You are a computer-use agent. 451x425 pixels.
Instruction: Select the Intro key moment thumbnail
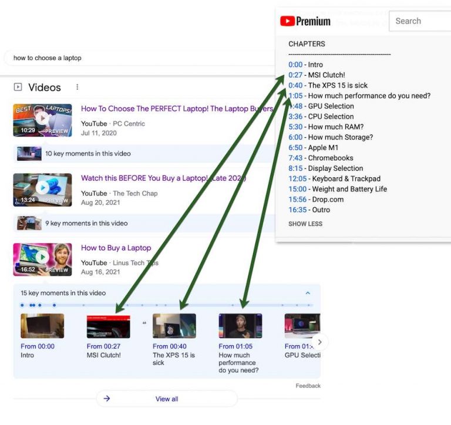click(x=42, y=326)
